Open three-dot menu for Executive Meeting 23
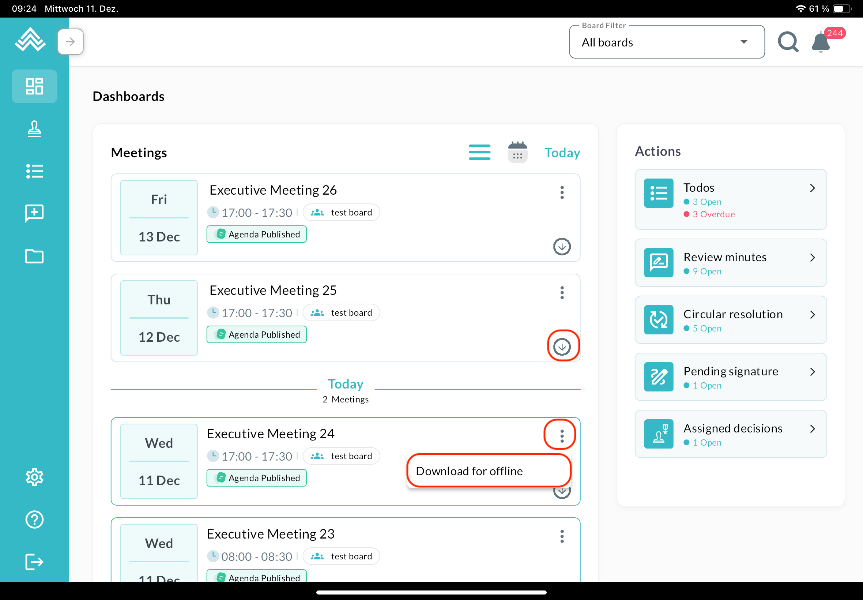Viewport: 863px width, 600px height. (x=562, y=536)
